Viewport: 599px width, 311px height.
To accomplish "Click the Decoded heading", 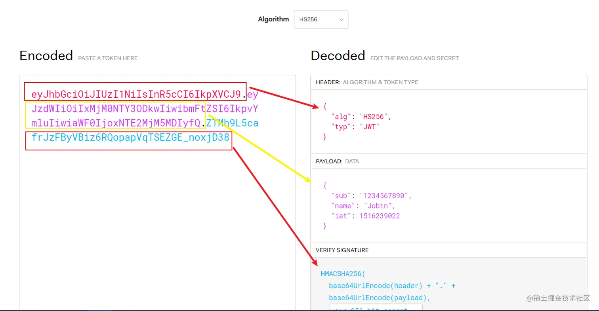I will (x=338, y=55).
